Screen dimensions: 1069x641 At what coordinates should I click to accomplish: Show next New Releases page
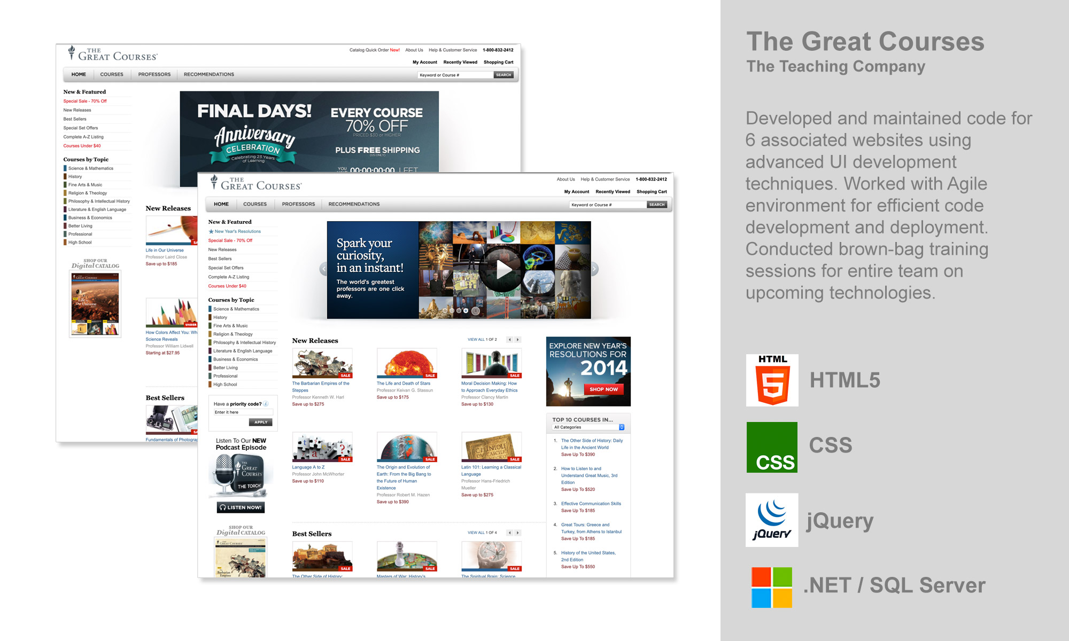pos(517,340)
